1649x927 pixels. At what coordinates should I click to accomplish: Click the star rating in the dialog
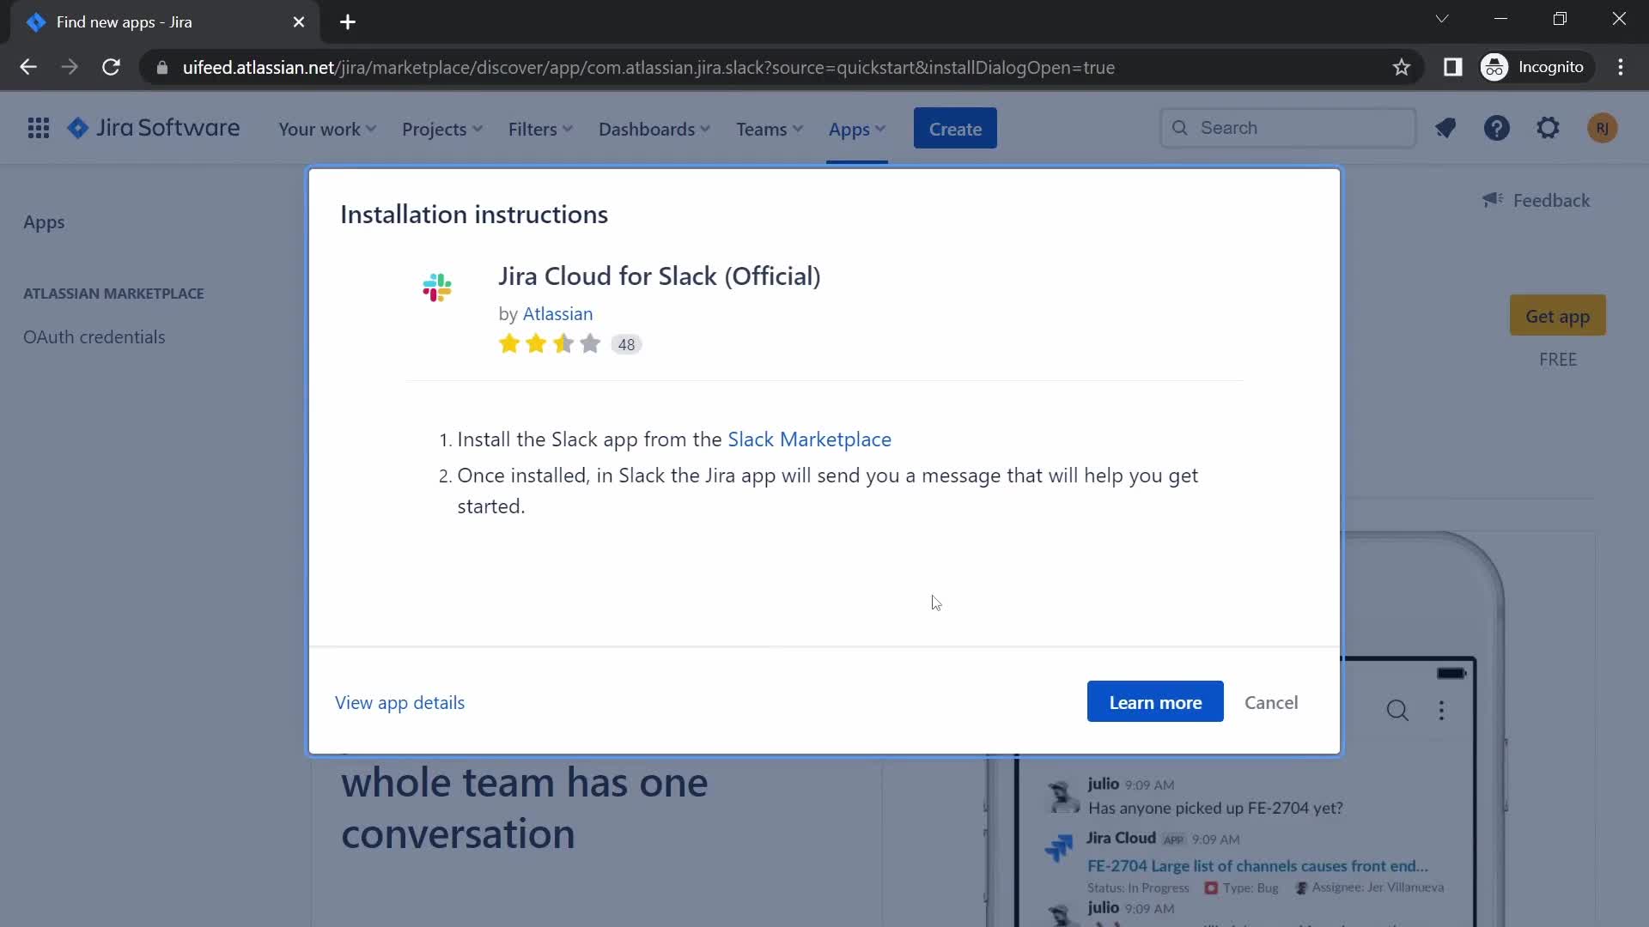click(x=550, y=344)
